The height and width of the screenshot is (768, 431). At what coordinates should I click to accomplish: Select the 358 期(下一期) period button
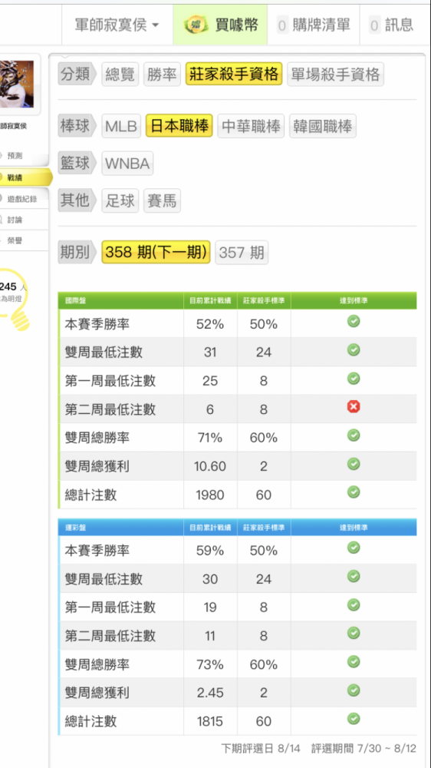coord(156,253)
